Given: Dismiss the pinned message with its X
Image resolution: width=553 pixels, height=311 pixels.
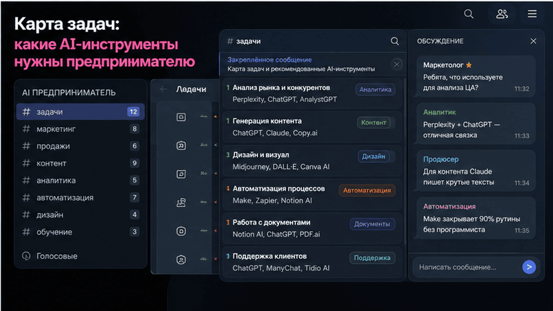Looking at the screenshot, I should pyautogui.click(x=397, y=65).
